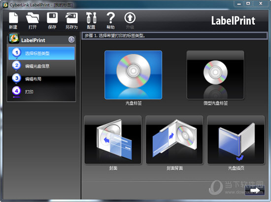Go to step 4 打印
The height and width of the screenshot is (202, 271).
coord(41,91)
